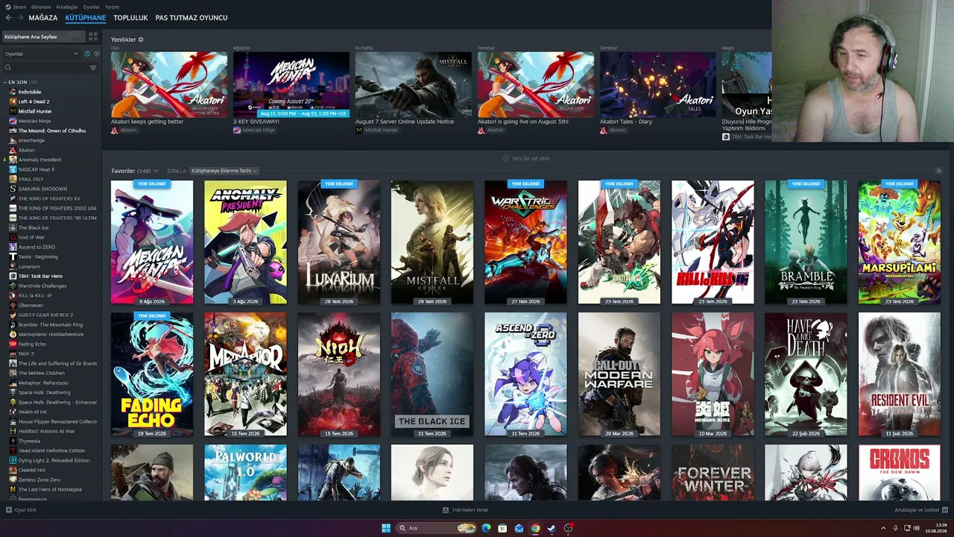The image size is (954, 537).
Task: Expand the Oyunlar filter dropdown
Action: [x=42, y=54]
